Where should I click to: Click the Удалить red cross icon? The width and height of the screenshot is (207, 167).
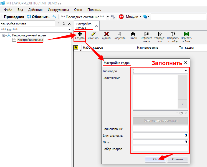[x=106, y=34]
